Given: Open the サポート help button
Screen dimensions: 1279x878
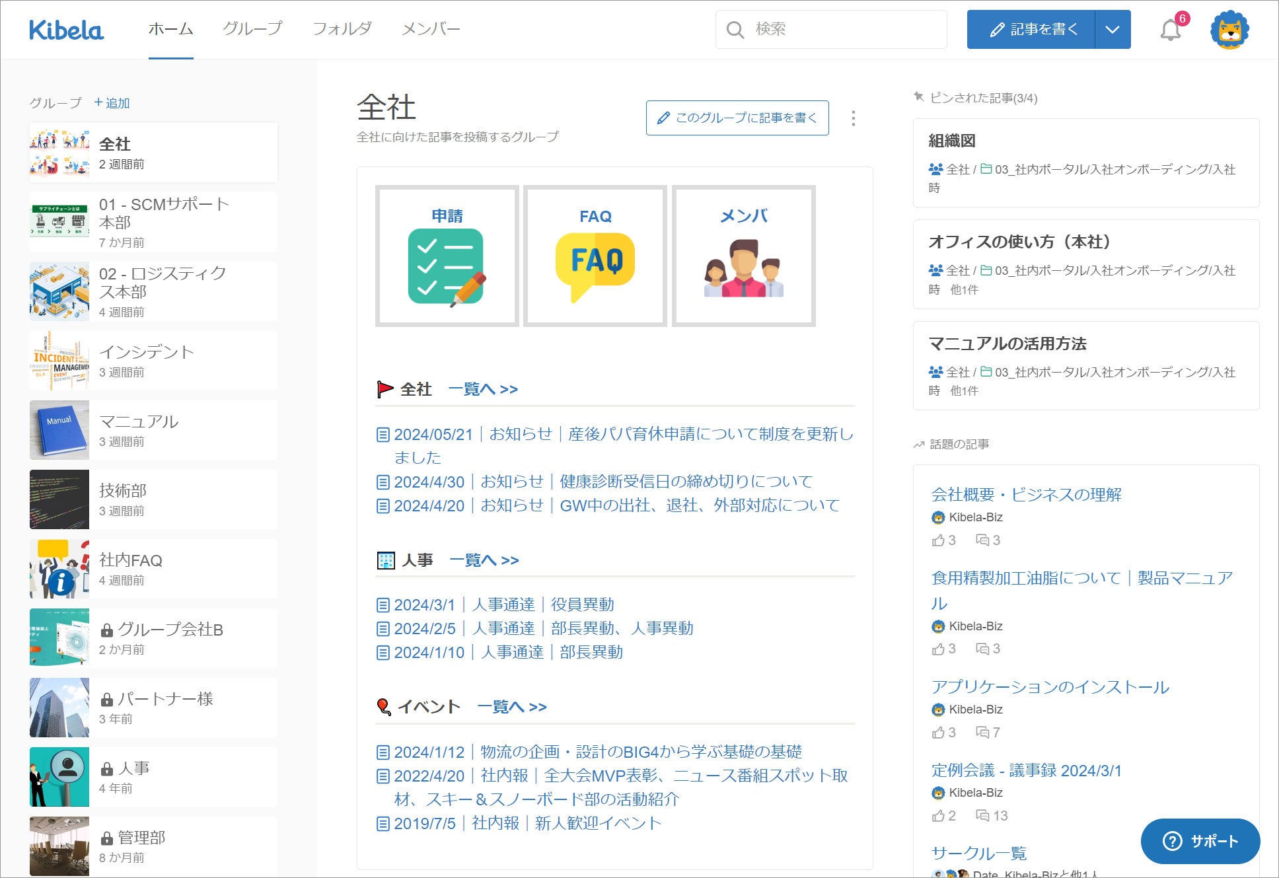Looking at the screenshot, I should pos(1200,841).
